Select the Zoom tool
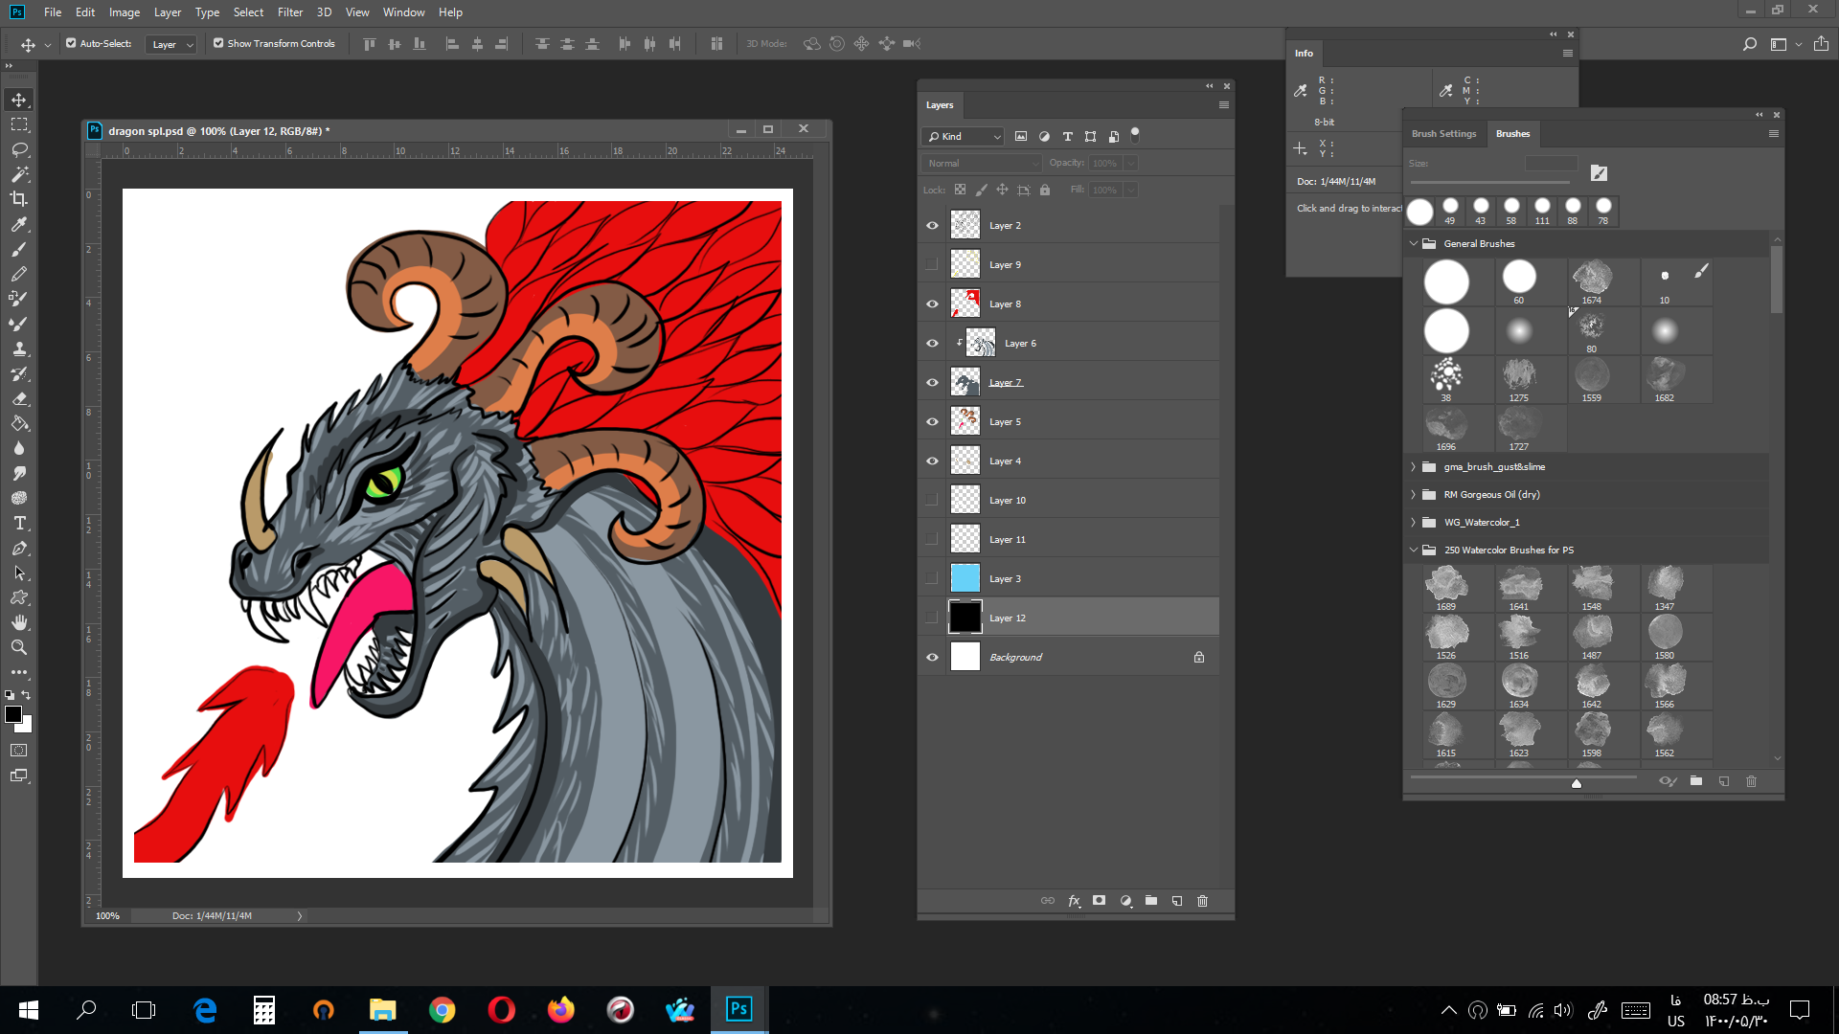The image size is (1839, 1034). pos(19,647)
